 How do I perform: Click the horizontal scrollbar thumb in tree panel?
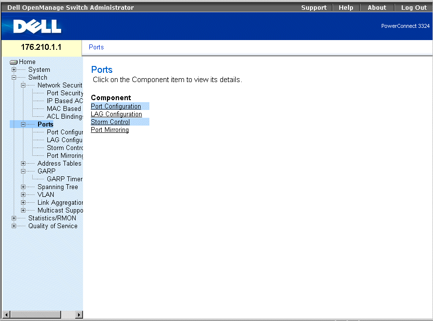click(x=36, y=315)
